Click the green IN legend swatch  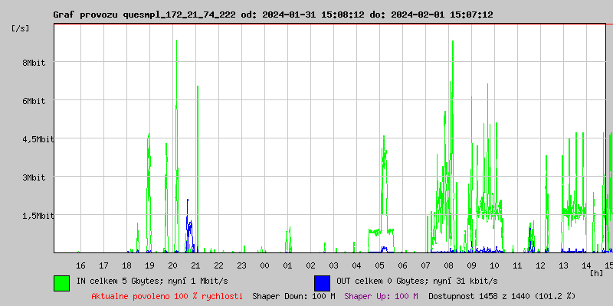tap(61, 282)
